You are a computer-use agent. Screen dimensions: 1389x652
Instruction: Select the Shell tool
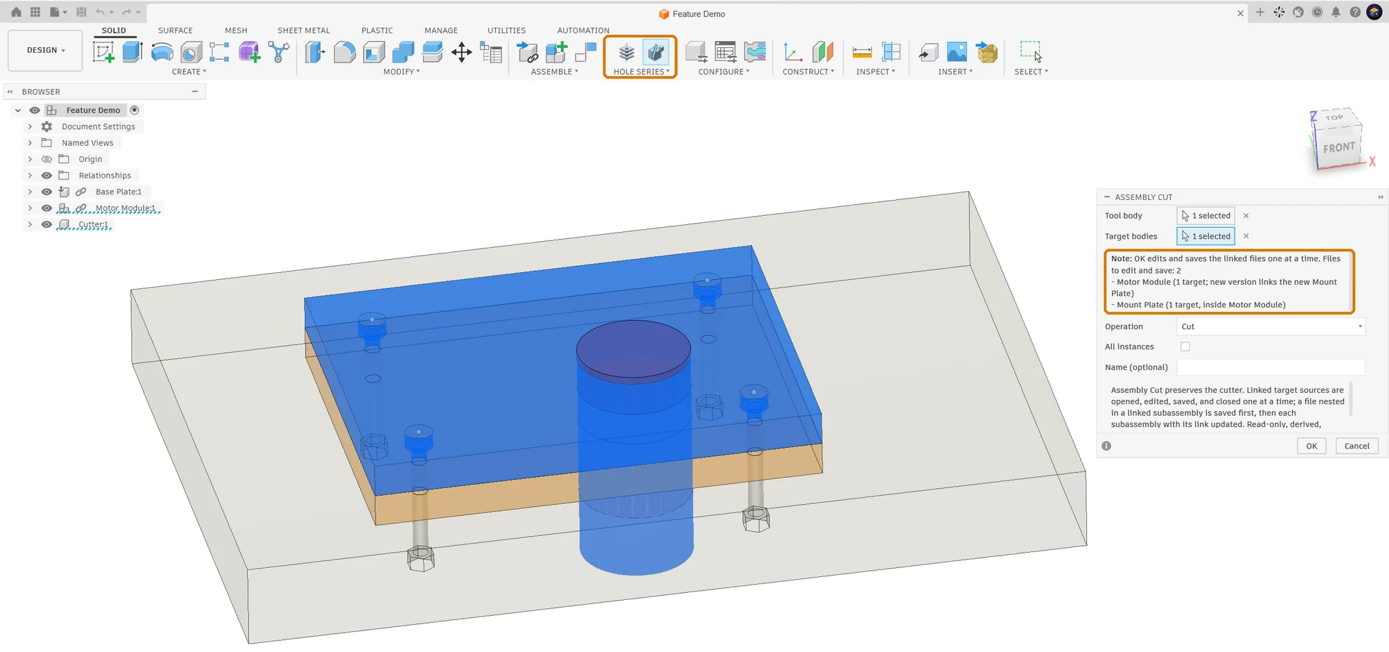click(374, 52)
